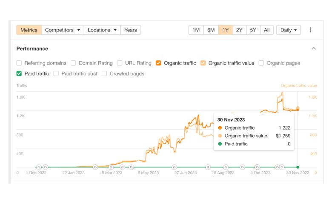Uncheck the Organic traffic checkbox
Screen dimensions: 332x204
[158, 63]
